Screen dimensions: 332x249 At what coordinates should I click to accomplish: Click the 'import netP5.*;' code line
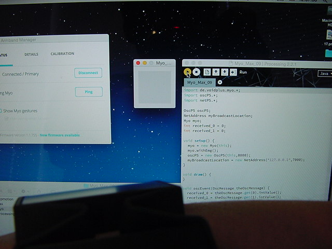click(201, 101)
